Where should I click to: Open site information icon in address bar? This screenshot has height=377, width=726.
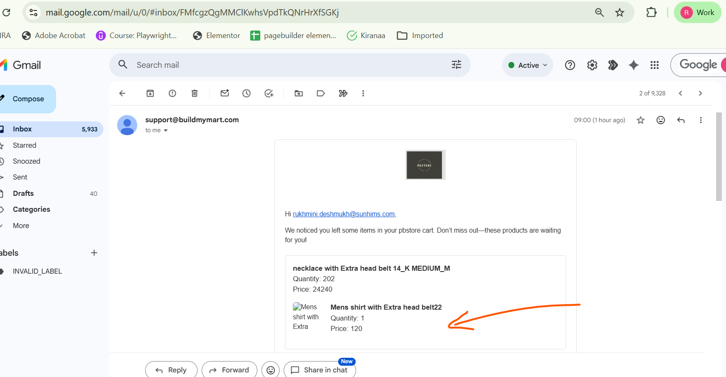coord(33,13)
